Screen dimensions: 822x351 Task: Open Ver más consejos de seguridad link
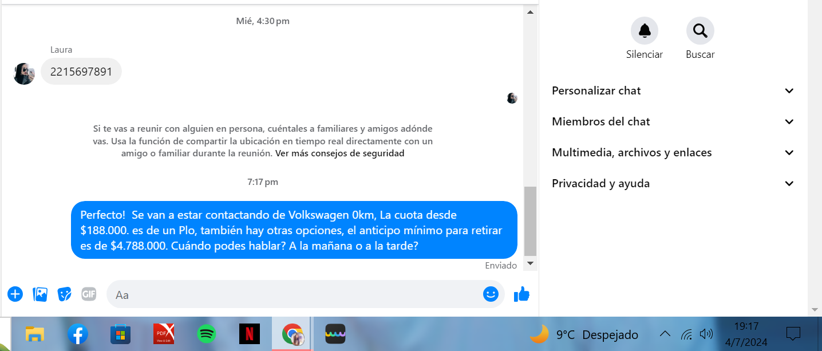pos(339,153)
